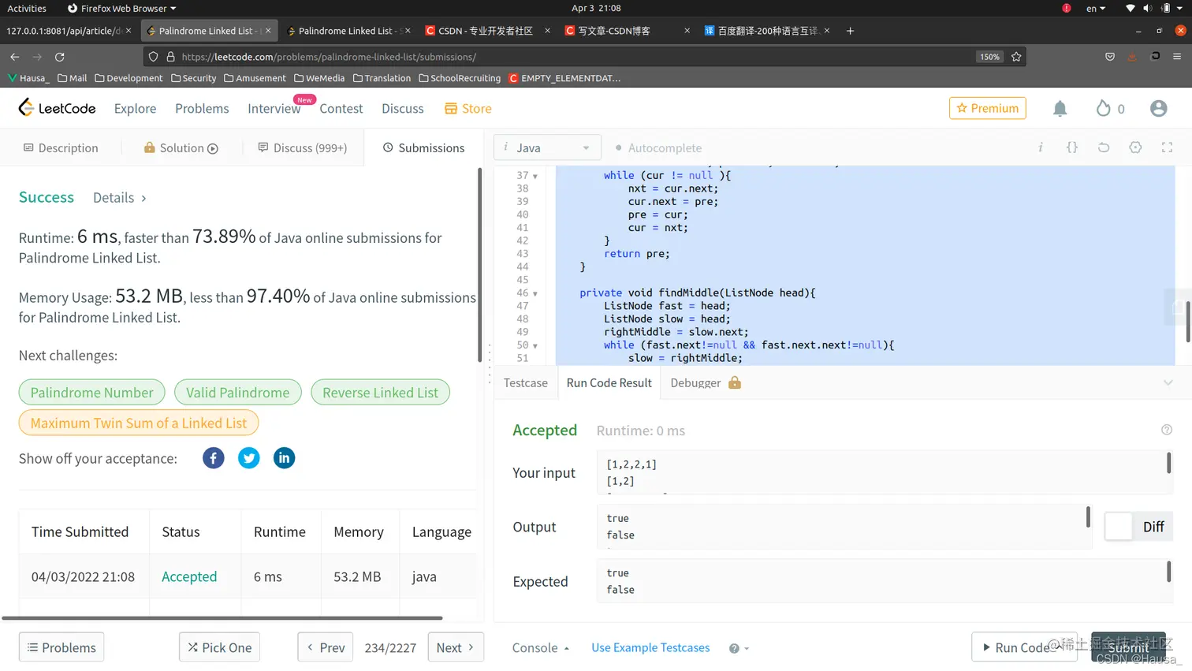1192x671 pixels.
Task: Open the en language indicator dropdown
Action: pos(1096,8)
